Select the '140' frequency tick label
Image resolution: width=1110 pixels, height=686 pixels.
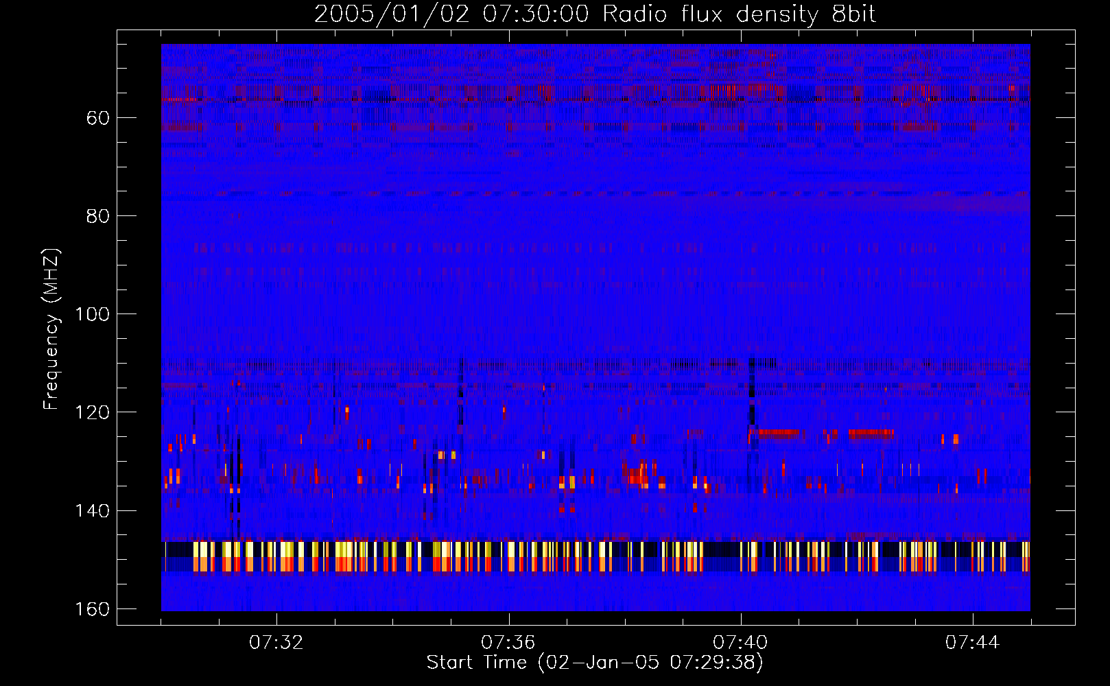click(x=93, y=511)
